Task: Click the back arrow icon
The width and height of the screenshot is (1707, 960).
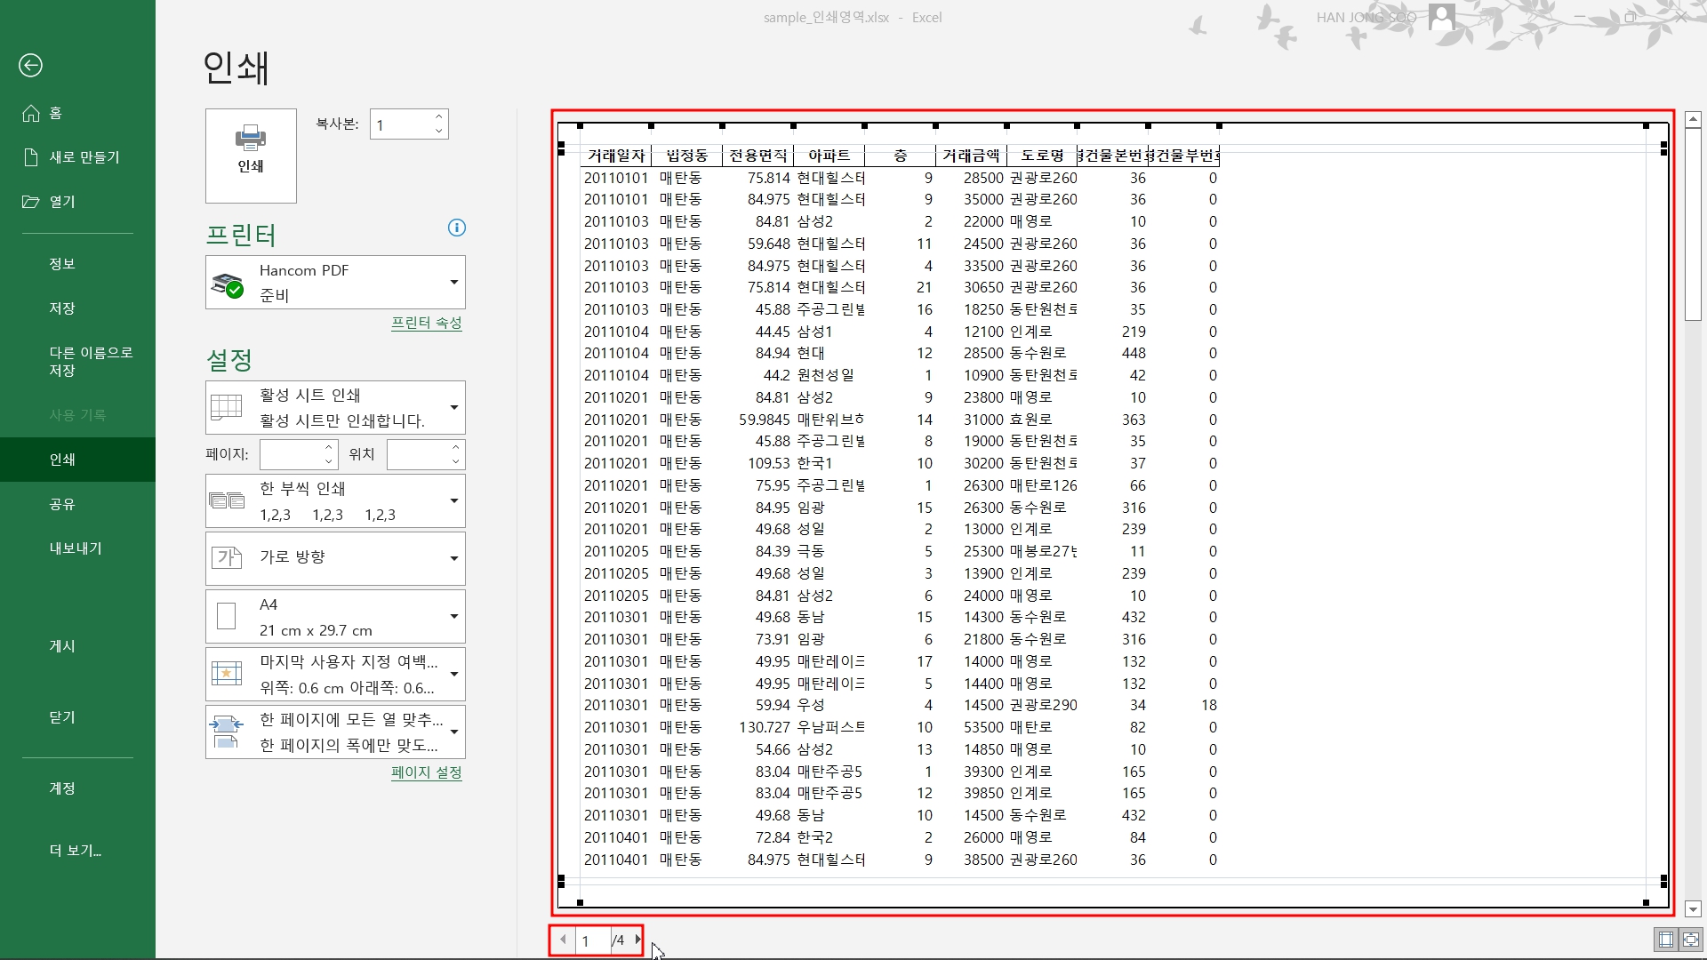Action: coord(30,65)
